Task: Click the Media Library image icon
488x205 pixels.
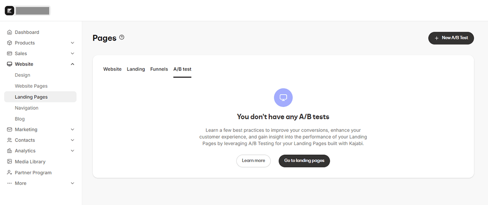Action: coord(10,162)
